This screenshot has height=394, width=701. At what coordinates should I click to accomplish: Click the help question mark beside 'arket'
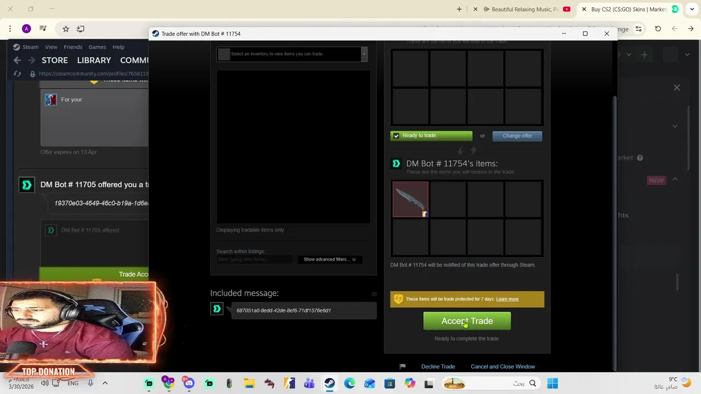tap(640, 158)
